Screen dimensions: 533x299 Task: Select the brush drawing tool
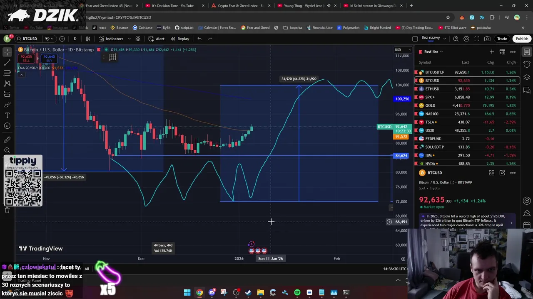(7, 105)
